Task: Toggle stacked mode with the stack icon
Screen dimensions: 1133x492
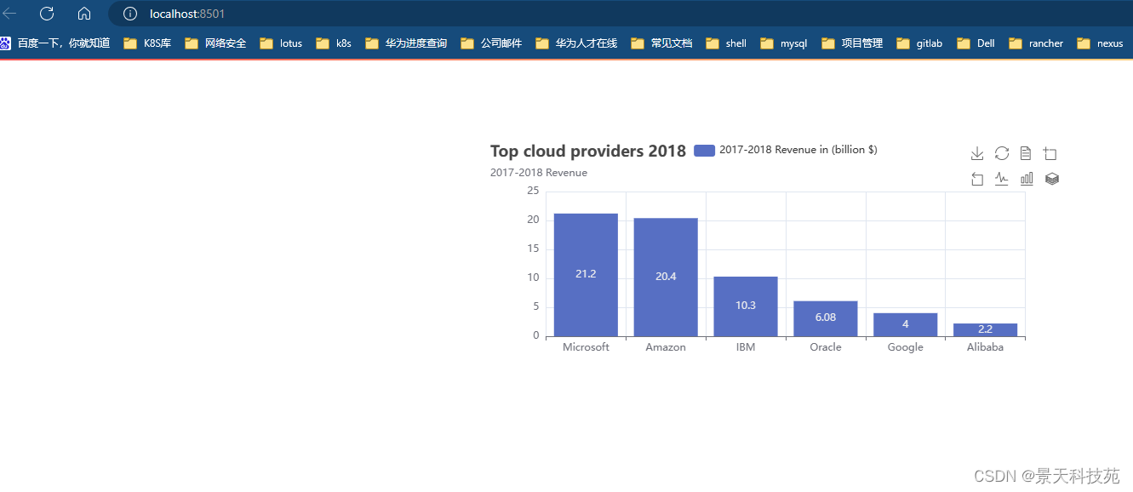Action: tap(1051, 179)
